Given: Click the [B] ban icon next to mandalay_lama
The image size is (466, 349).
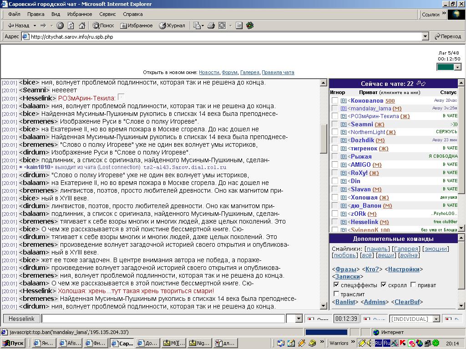Looking at the screenshot, I should pyautogui.click(x=344, y=108).
